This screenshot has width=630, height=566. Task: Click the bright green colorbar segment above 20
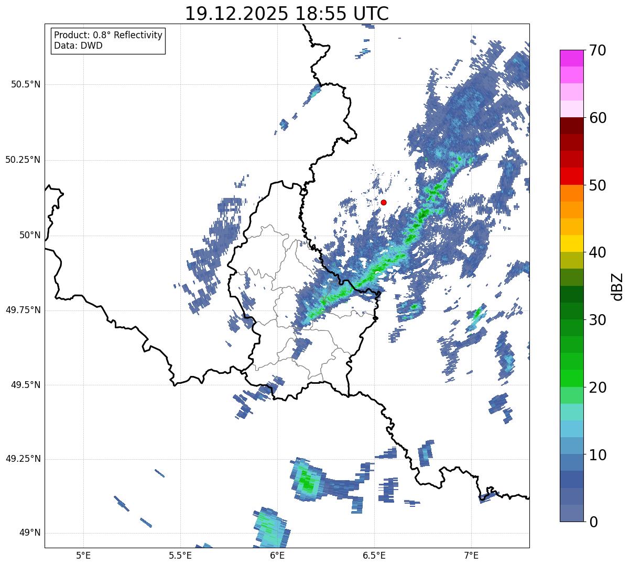571,379
